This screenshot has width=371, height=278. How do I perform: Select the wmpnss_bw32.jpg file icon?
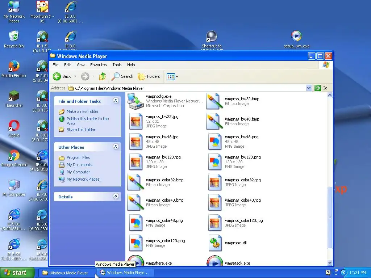136,121
